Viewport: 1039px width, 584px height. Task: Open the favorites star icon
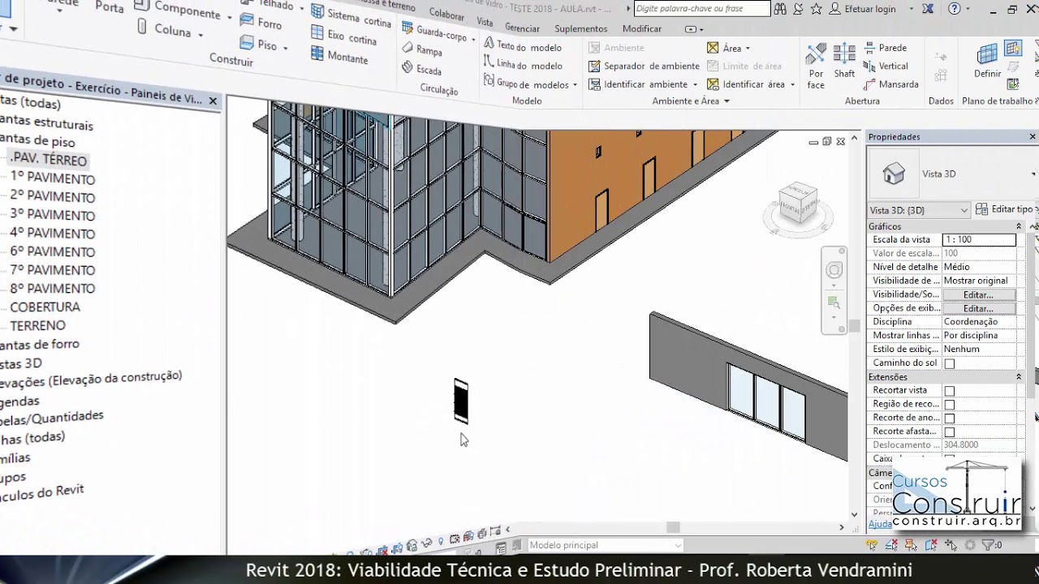(817, 9)
